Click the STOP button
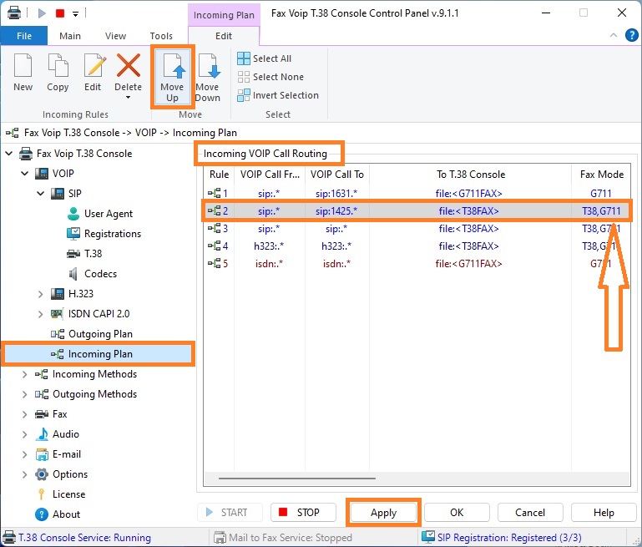Screen dimensions: 642x547 point(303,513)
